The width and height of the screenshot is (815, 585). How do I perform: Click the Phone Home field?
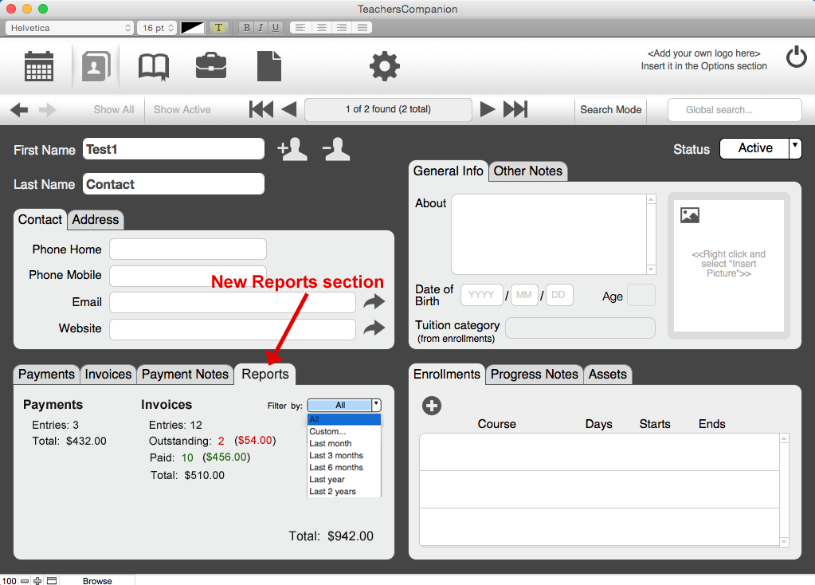coord(188,249)
